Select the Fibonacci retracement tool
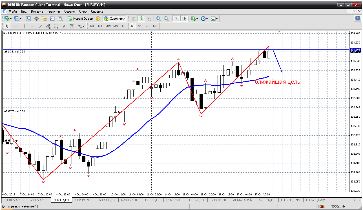The image size is (363, 210). (x=56, y=26)
